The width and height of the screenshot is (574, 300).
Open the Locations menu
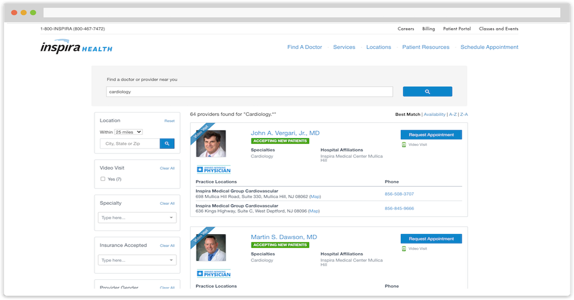(x=379, y=47)
